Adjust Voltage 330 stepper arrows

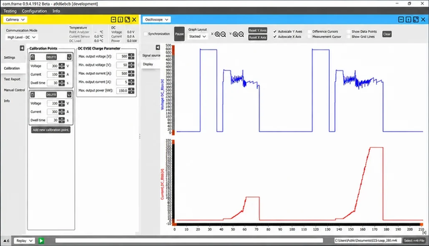[x=62, y=104]
